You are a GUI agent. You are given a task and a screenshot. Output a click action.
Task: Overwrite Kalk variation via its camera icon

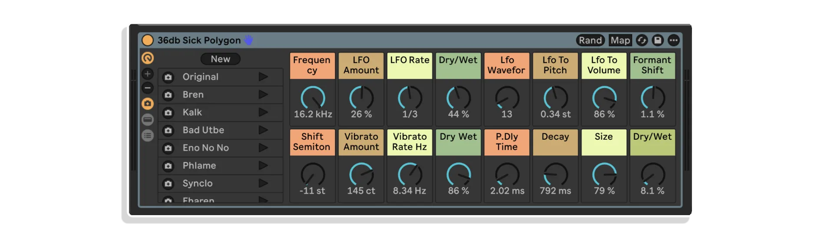point(168,113)
